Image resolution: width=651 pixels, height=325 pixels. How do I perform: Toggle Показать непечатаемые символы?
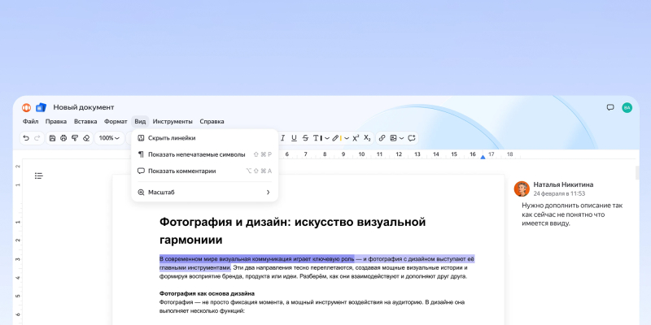click(x=205, y=154)
